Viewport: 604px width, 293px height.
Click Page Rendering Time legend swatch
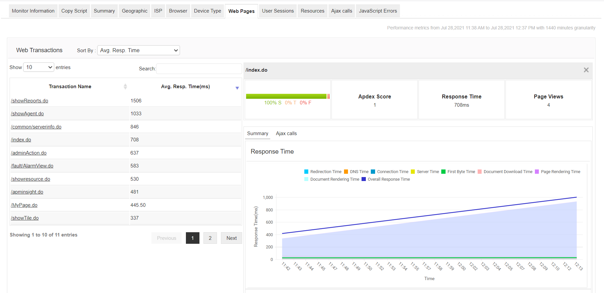[x=537, y=172]
